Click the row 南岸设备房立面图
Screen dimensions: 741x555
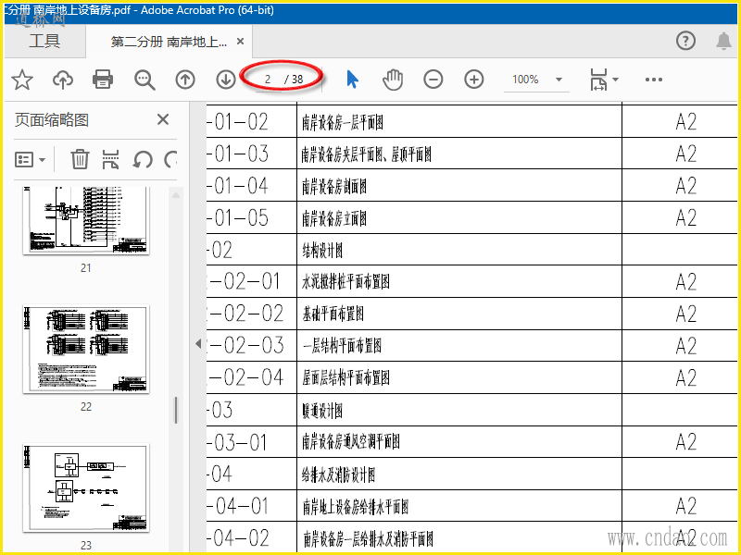(459, 217)
